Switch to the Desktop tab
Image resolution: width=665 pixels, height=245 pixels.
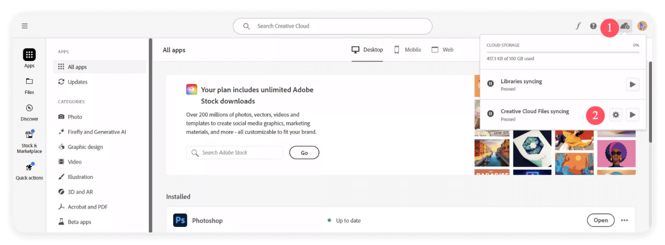point(367,50)
